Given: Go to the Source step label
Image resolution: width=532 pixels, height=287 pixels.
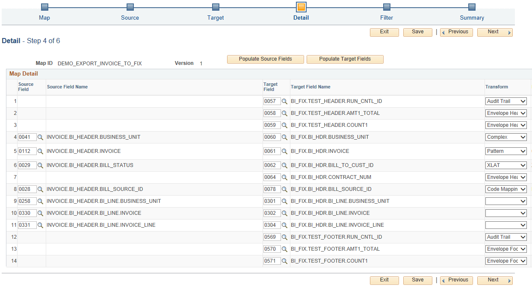Looking at the screenshot, I should tap(130, 18).
